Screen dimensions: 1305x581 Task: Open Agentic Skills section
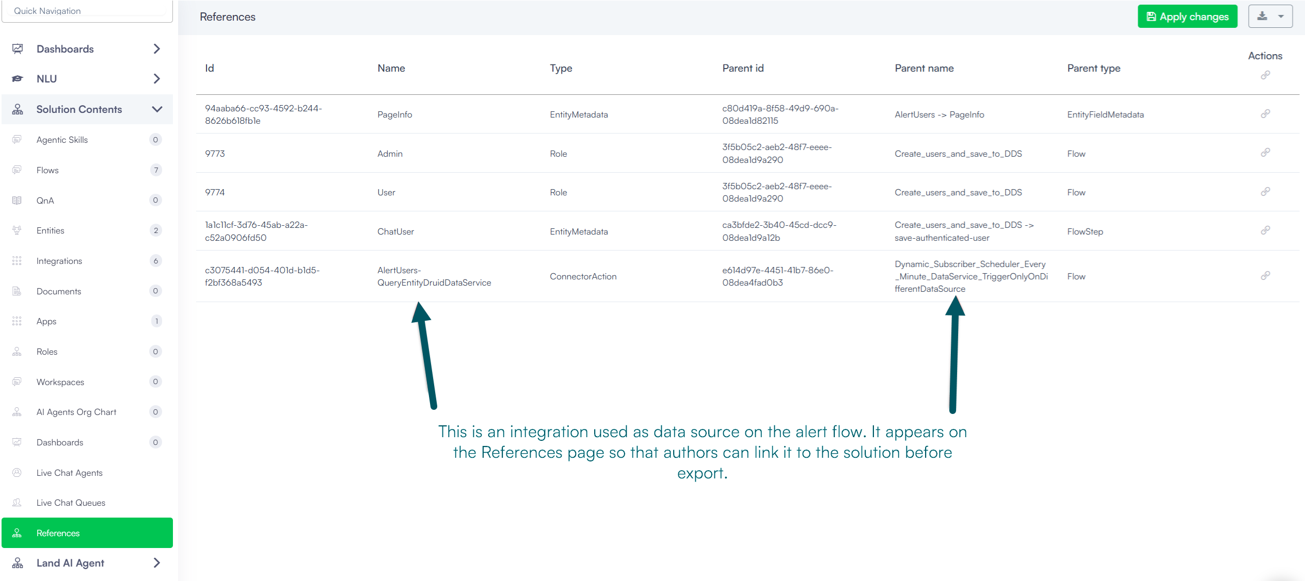(x=87, y=140)
